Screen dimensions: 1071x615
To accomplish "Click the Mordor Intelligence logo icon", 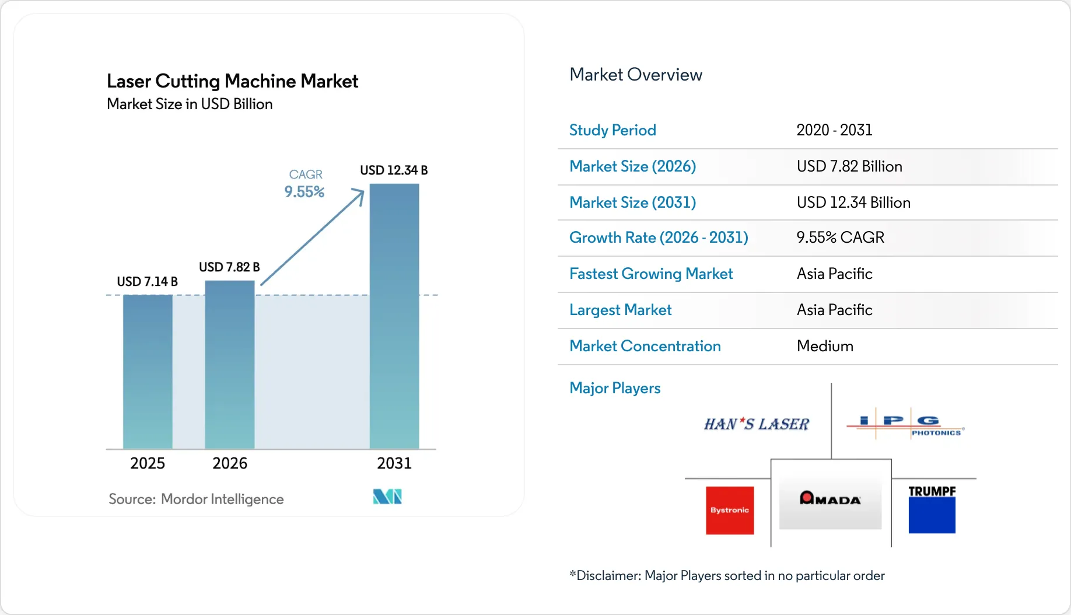I will [387, 497].
